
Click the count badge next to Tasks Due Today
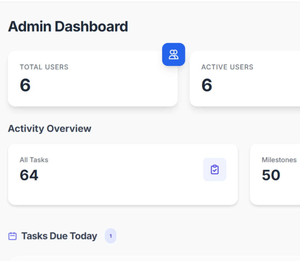pos(110,236)
